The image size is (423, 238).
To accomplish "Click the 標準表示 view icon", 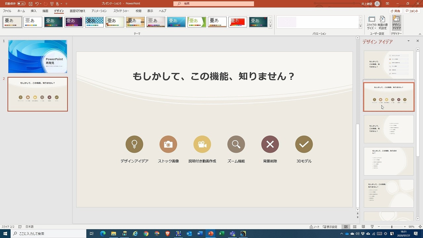I will [x=346, y=227].
